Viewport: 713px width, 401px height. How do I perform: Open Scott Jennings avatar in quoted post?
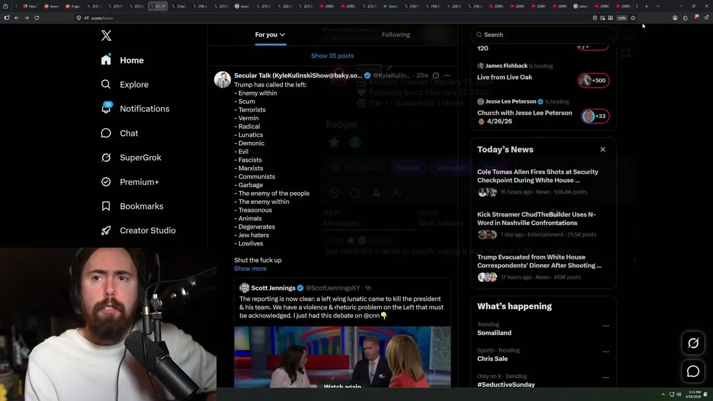(244, 288)
